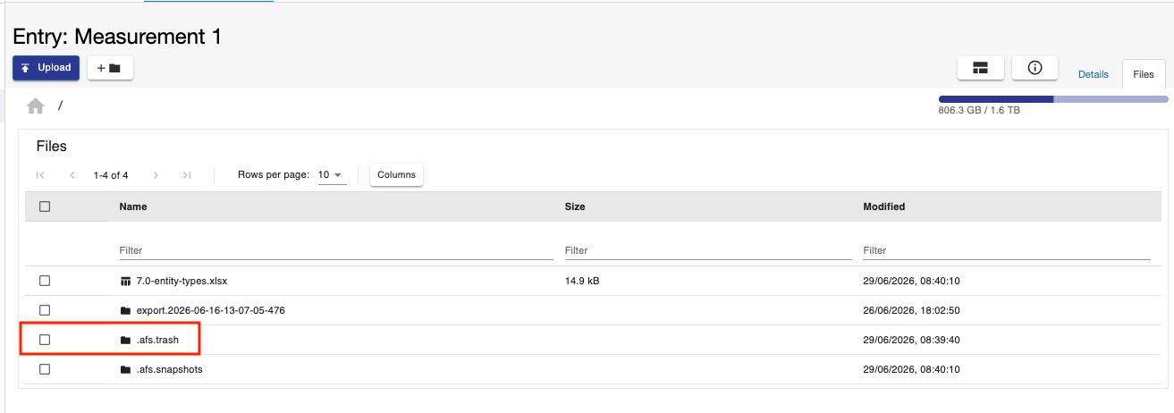Select checkbox for .afs.snapshots folder
Image resolution: width=1174 pixels, height=413 pixels.
click(x=45, y=369)
